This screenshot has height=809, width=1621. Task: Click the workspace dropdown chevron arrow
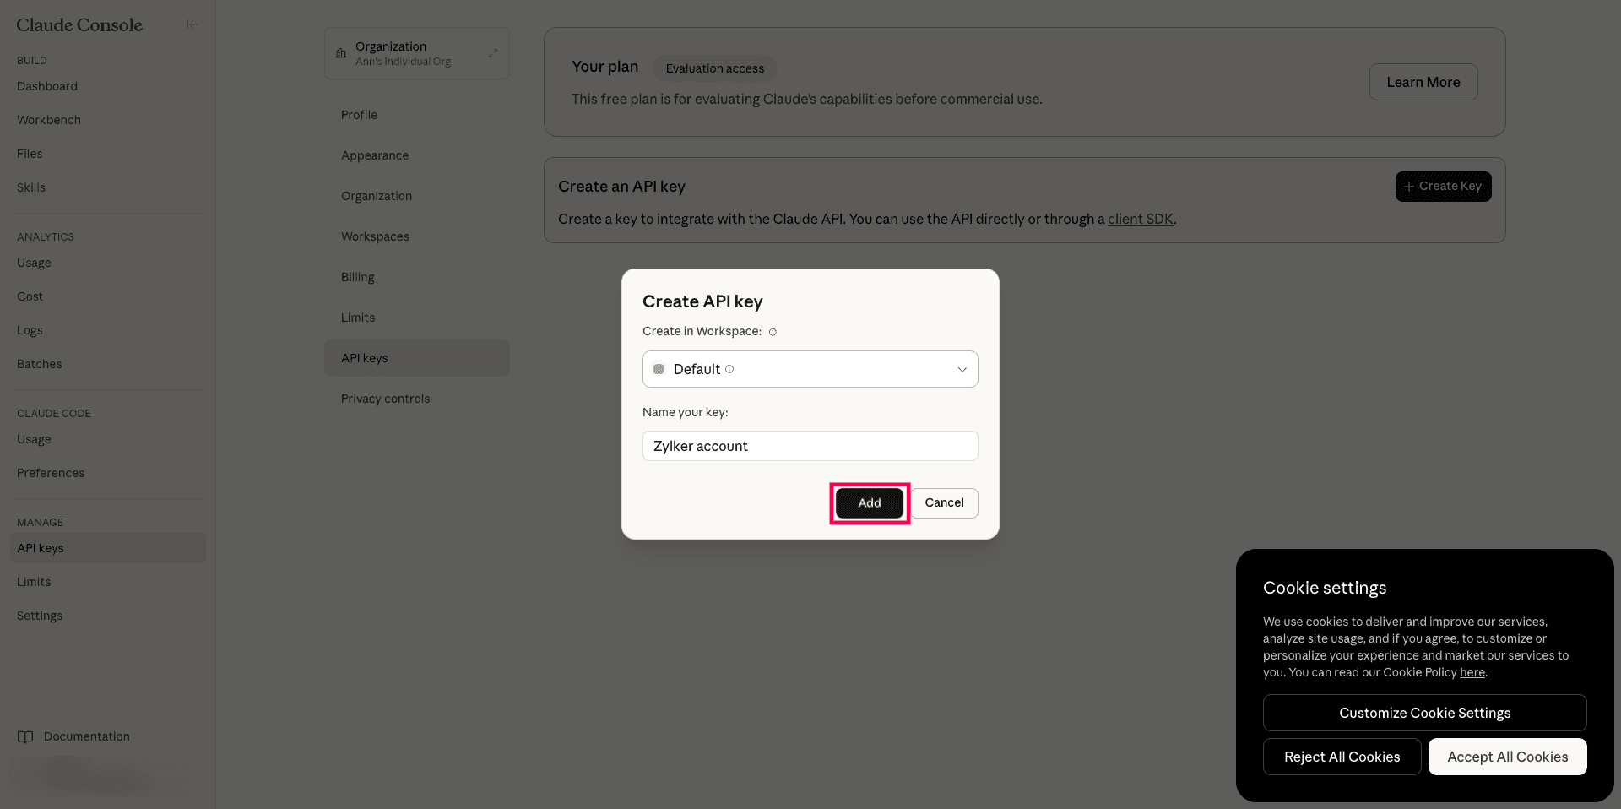coord(962,369)
